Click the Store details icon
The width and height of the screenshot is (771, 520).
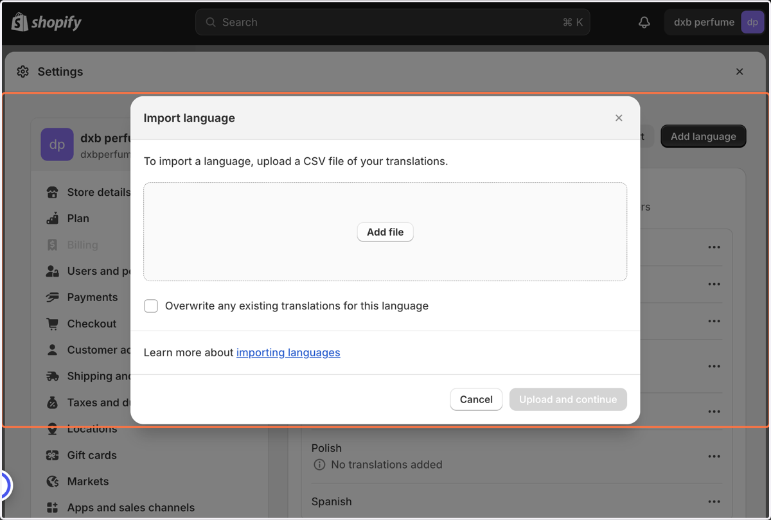(x=53, y=193)
